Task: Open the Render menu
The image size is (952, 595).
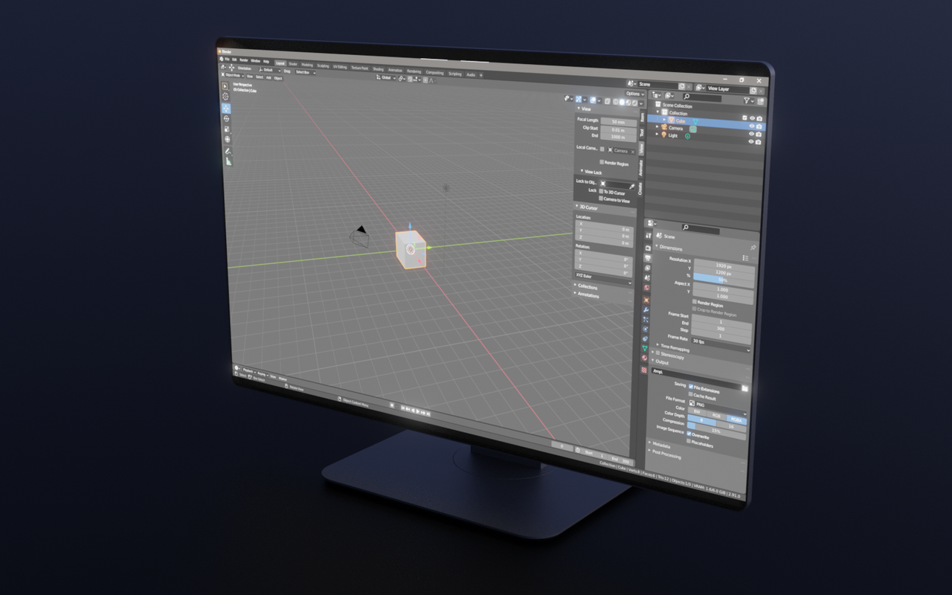Action: [244, 60]
